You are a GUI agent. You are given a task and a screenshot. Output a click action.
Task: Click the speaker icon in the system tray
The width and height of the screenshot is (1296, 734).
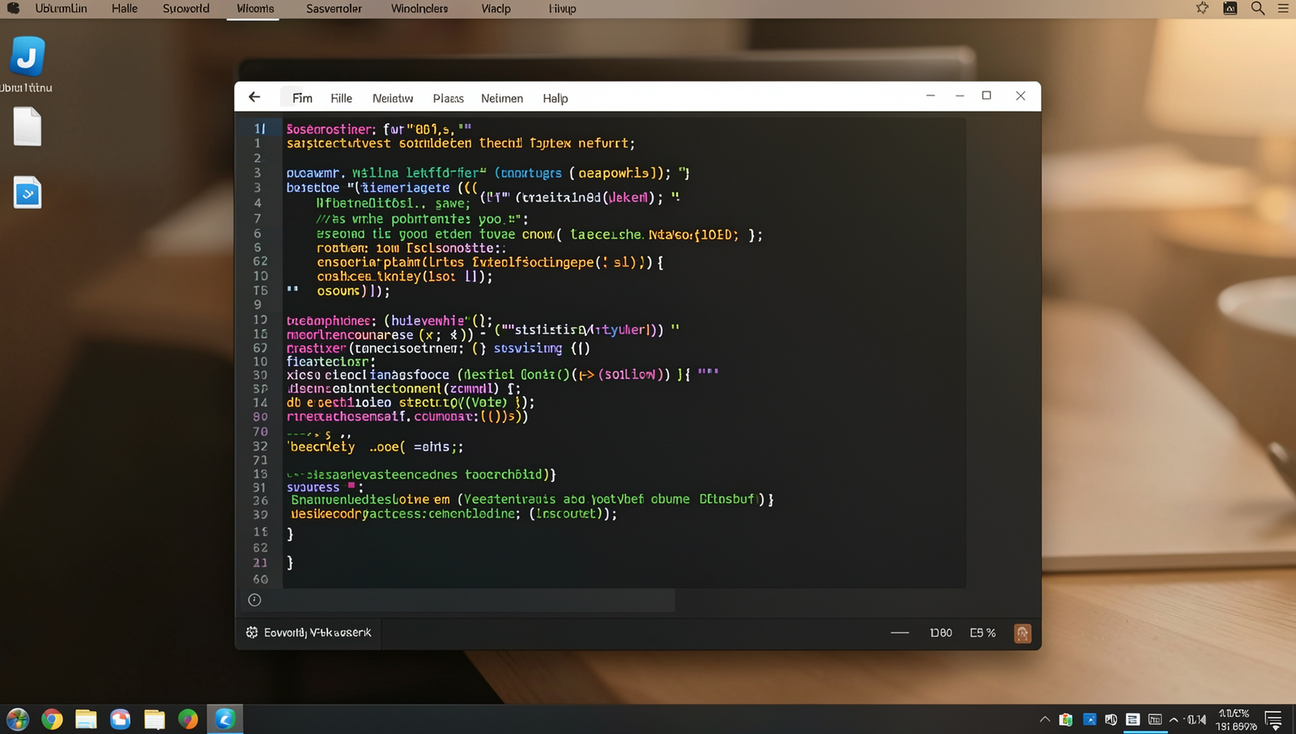tap(1111, 719)
